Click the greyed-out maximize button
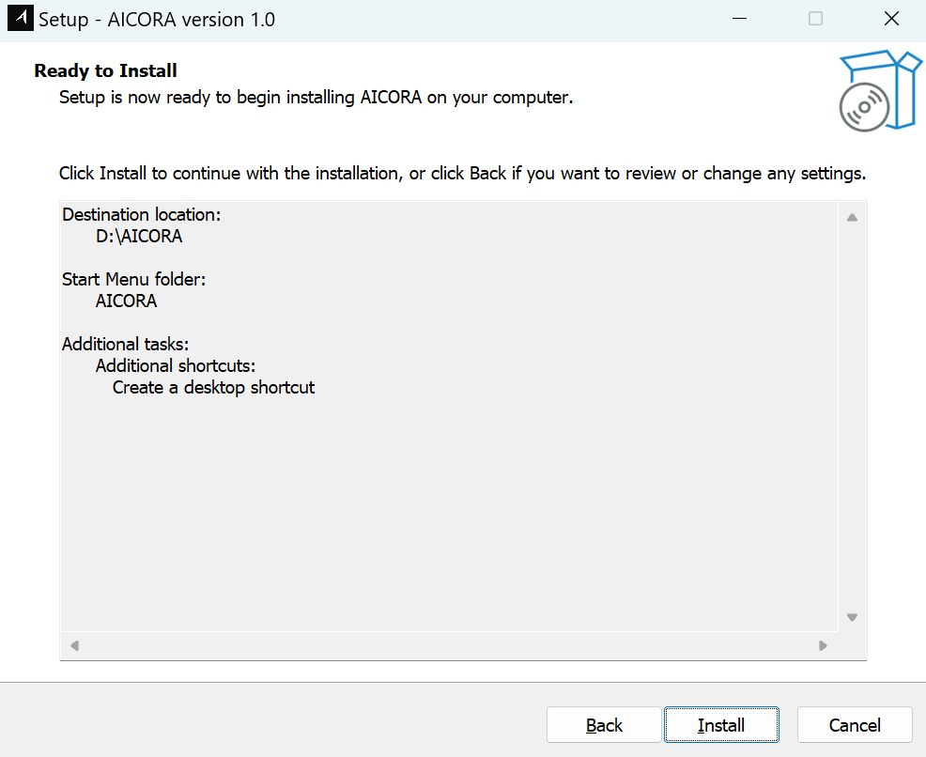The width and height of the screenshot is (926, 757). point(815,19)
